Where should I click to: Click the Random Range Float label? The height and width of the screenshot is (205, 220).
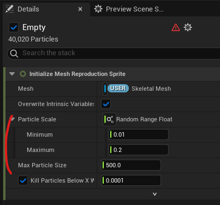(144, 119)
